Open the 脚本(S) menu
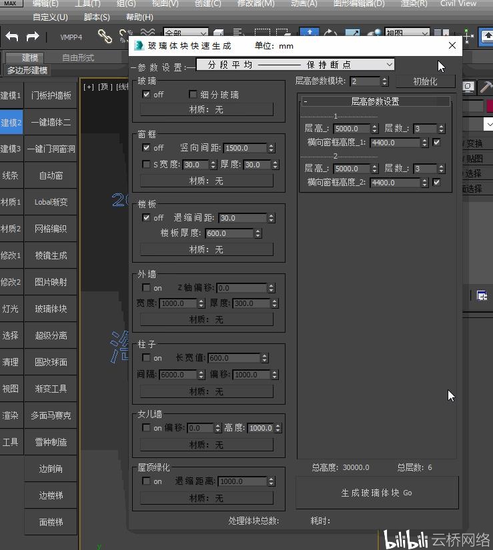493x550 pixels. click(x=97, y=17)
